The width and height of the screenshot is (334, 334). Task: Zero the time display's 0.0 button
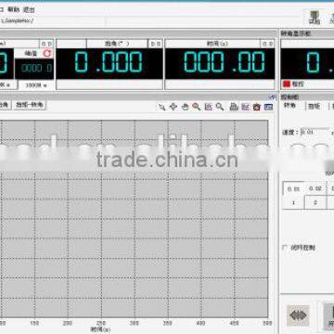[267, 44]
